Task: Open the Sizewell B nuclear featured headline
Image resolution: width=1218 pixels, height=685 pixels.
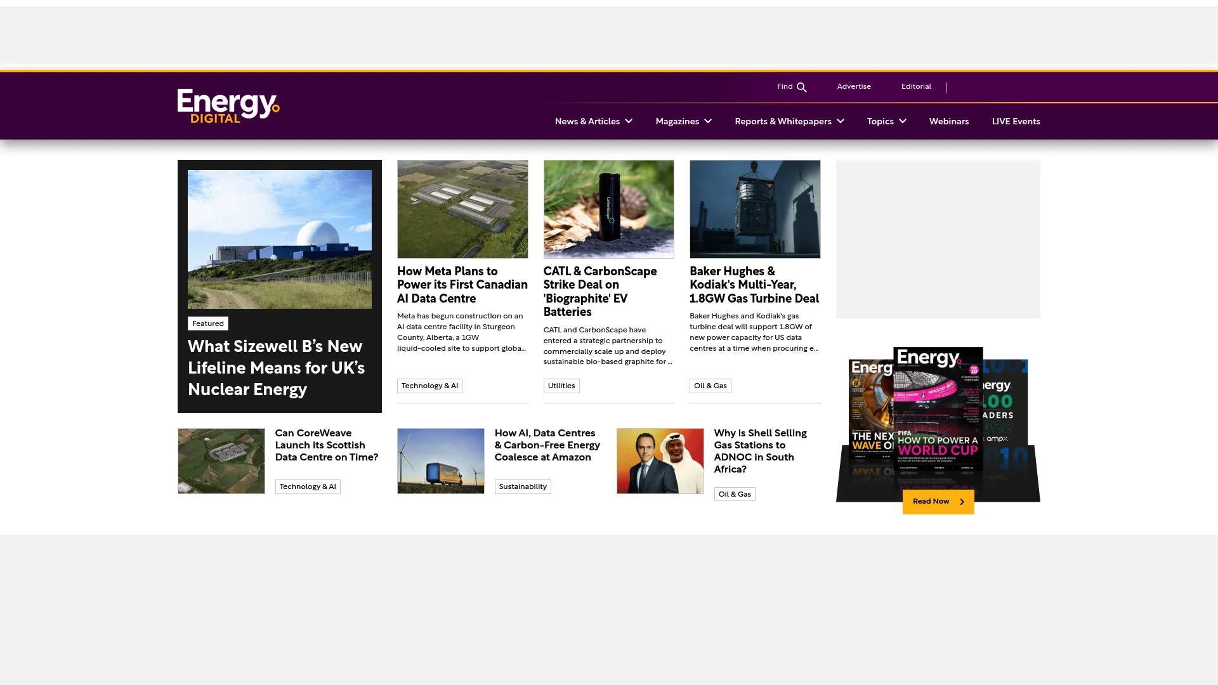Action: [x=277, y=368]
